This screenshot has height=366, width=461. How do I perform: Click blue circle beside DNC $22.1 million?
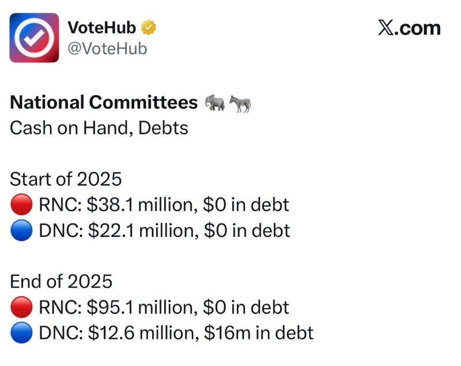pos(20,231)
